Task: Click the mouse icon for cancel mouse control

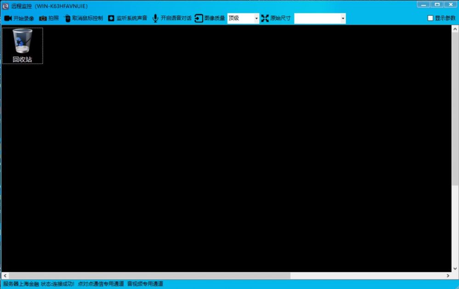Action: (68, 18)
